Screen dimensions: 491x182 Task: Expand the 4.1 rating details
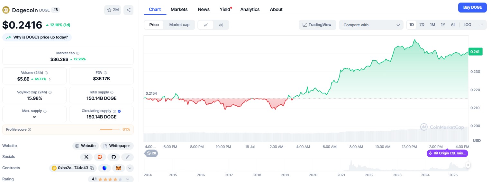[128, 179]
